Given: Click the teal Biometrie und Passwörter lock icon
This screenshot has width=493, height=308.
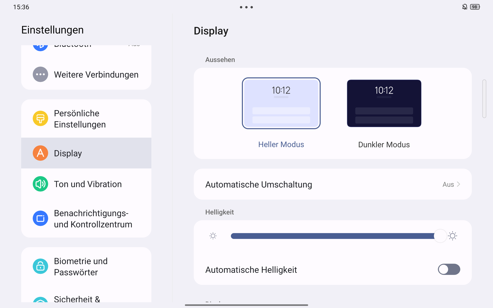Looking at the screenshot, I should (40, 266).
